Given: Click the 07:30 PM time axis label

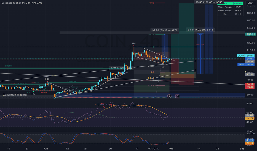Looking at the screenshot, I should click(154, 149).
